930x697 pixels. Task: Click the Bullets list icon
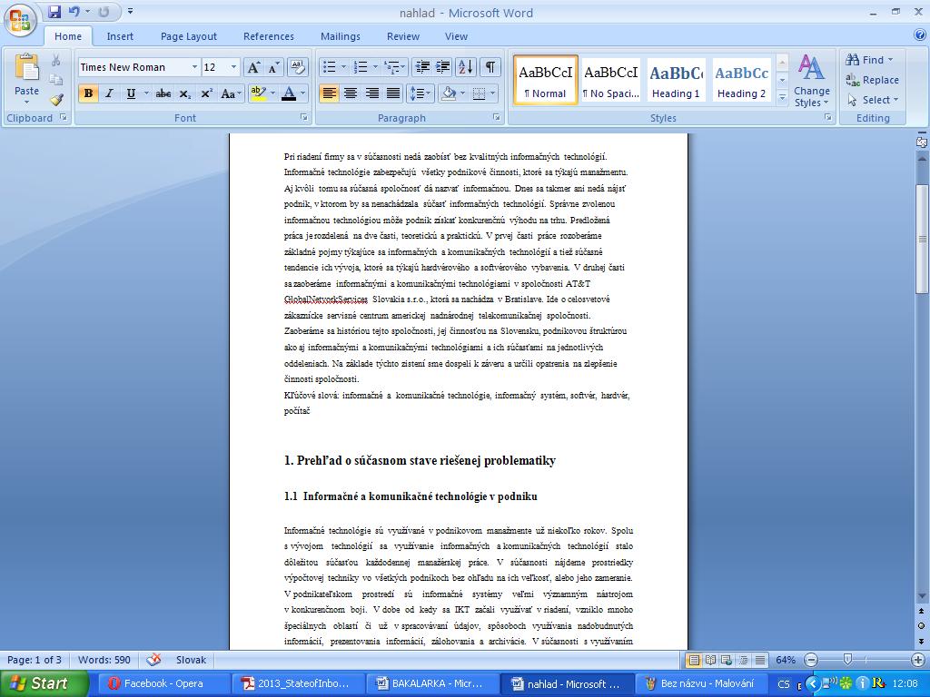(x=329, y=67)
